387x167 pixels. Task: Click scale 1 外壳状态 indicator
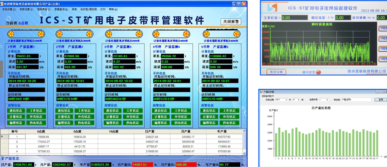click(36, 117)
